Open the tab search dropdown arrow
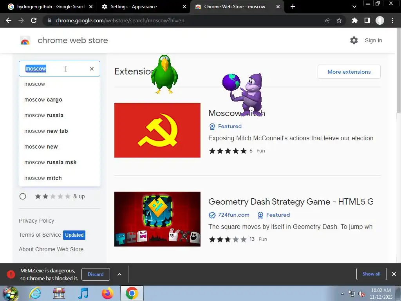Viewport: 401px width, 301px height. point(354,7)
